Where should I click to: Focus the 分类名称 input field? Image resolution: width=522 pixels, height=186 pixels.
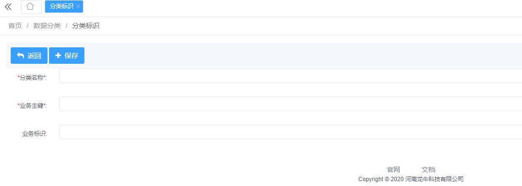pos(291,76)
